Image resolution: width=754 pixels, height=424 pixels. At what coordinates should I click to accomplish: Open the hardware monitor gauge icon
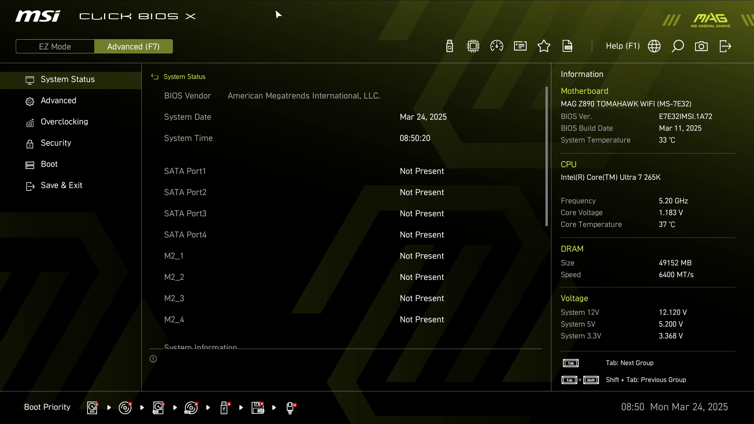click(x=497, y=46)
